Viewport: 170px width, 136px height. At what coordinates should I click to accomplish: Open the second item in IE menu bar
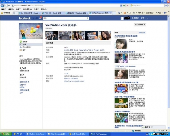pyautogui.click(x=11, y=10)
